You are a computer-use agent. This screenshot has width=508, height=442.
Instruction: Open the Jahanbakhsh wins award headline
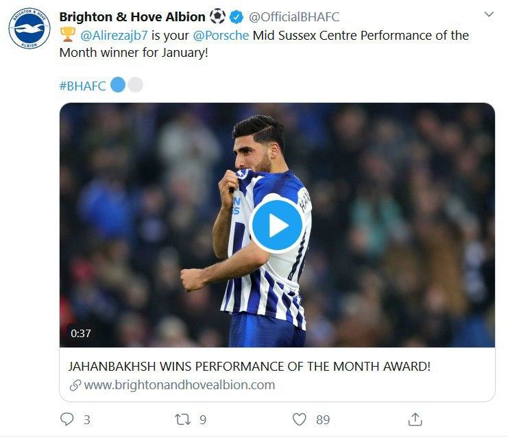pos(250,366)
